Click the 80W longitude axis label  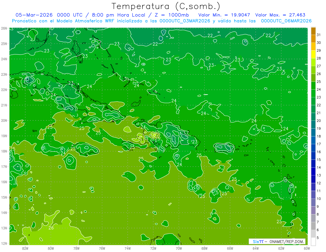coord(51,248)
